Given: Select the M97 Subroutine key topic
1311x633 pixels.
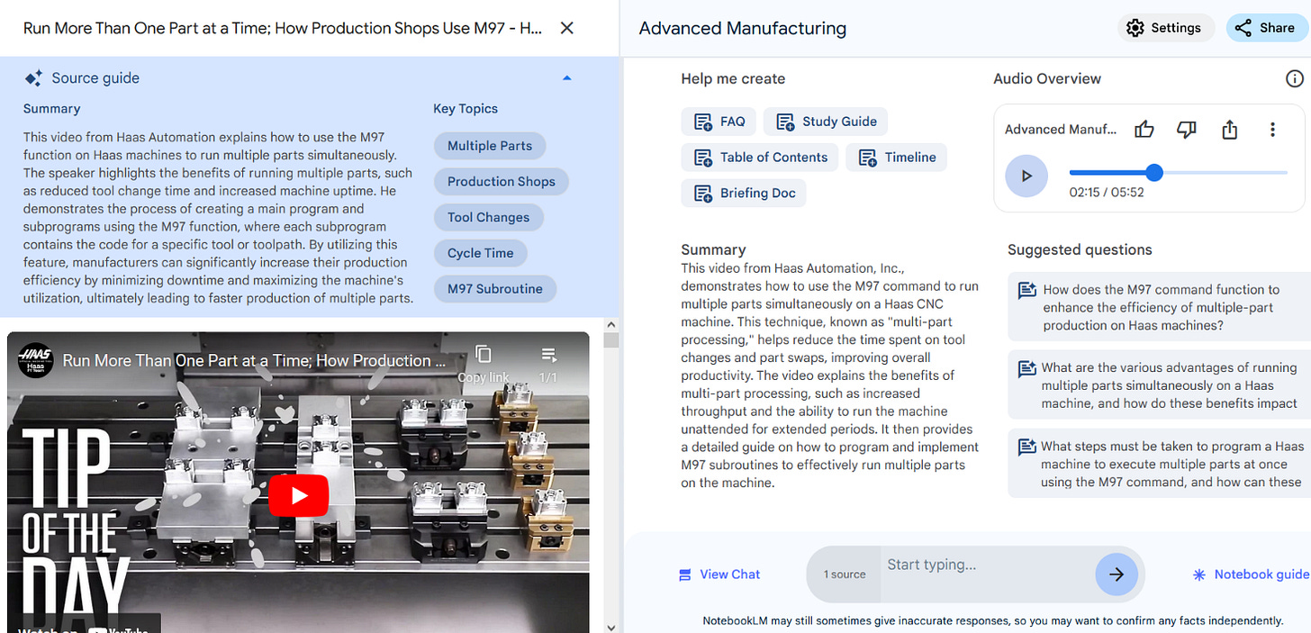Looking at the screenshot, I should click(495, 289).
